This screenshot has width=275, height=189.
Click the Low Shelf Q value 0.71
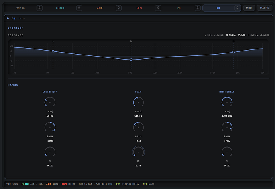pos(50,166)
